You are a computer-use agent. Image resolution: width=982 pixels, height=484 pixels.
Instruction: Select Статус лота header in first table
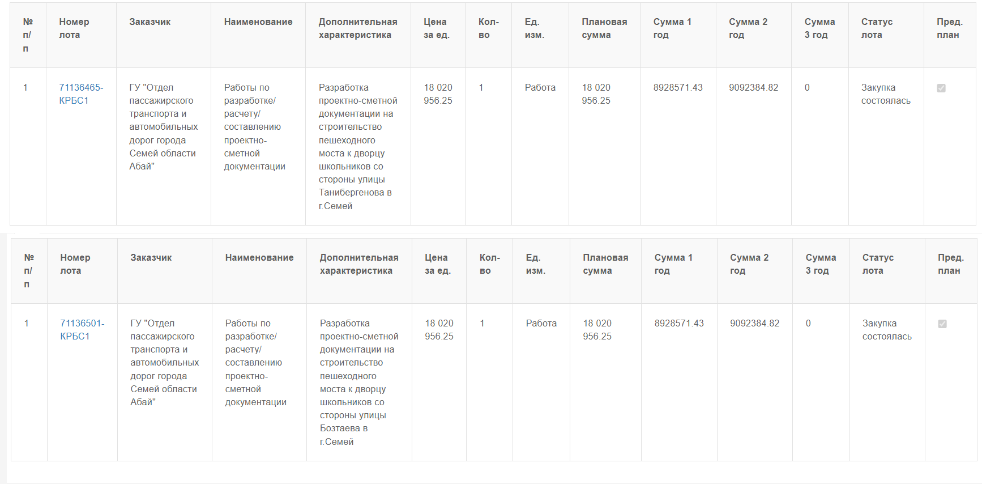tap(877, 28)
